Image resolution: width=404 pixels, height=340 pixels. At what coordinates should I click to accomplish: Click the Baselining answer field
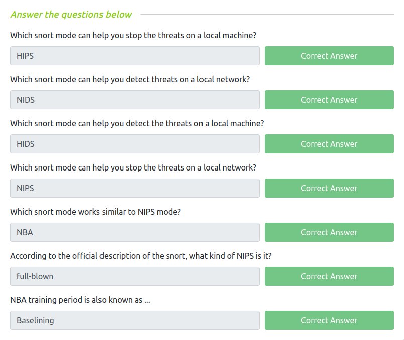coord(135,320)
